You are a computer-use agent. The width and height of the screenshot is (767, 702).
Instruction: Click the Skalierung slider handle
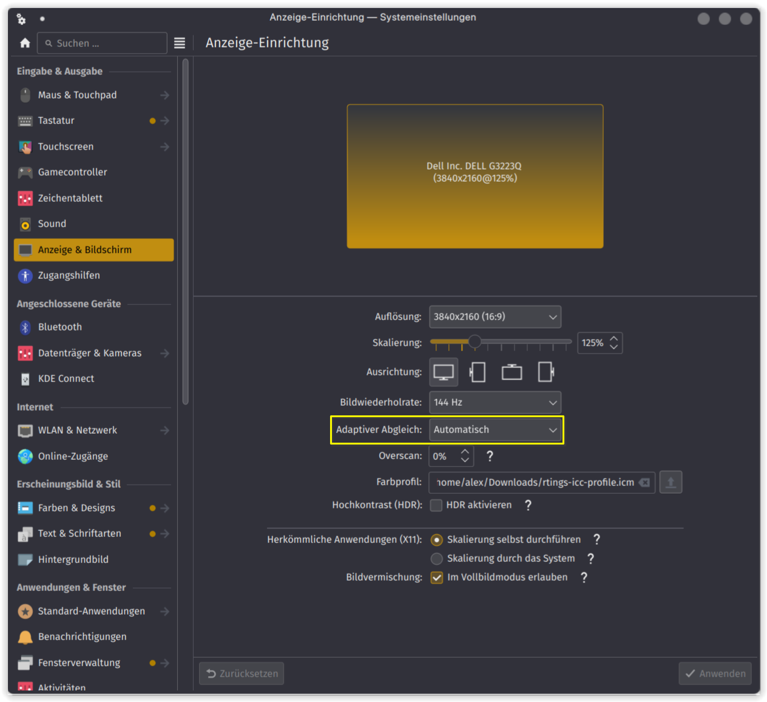tap(475, 342)
